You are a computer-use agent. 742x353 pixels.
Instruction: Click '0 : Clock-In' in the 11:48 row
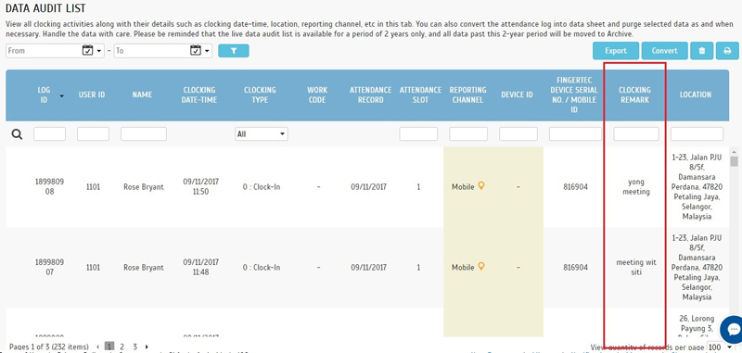262,268
